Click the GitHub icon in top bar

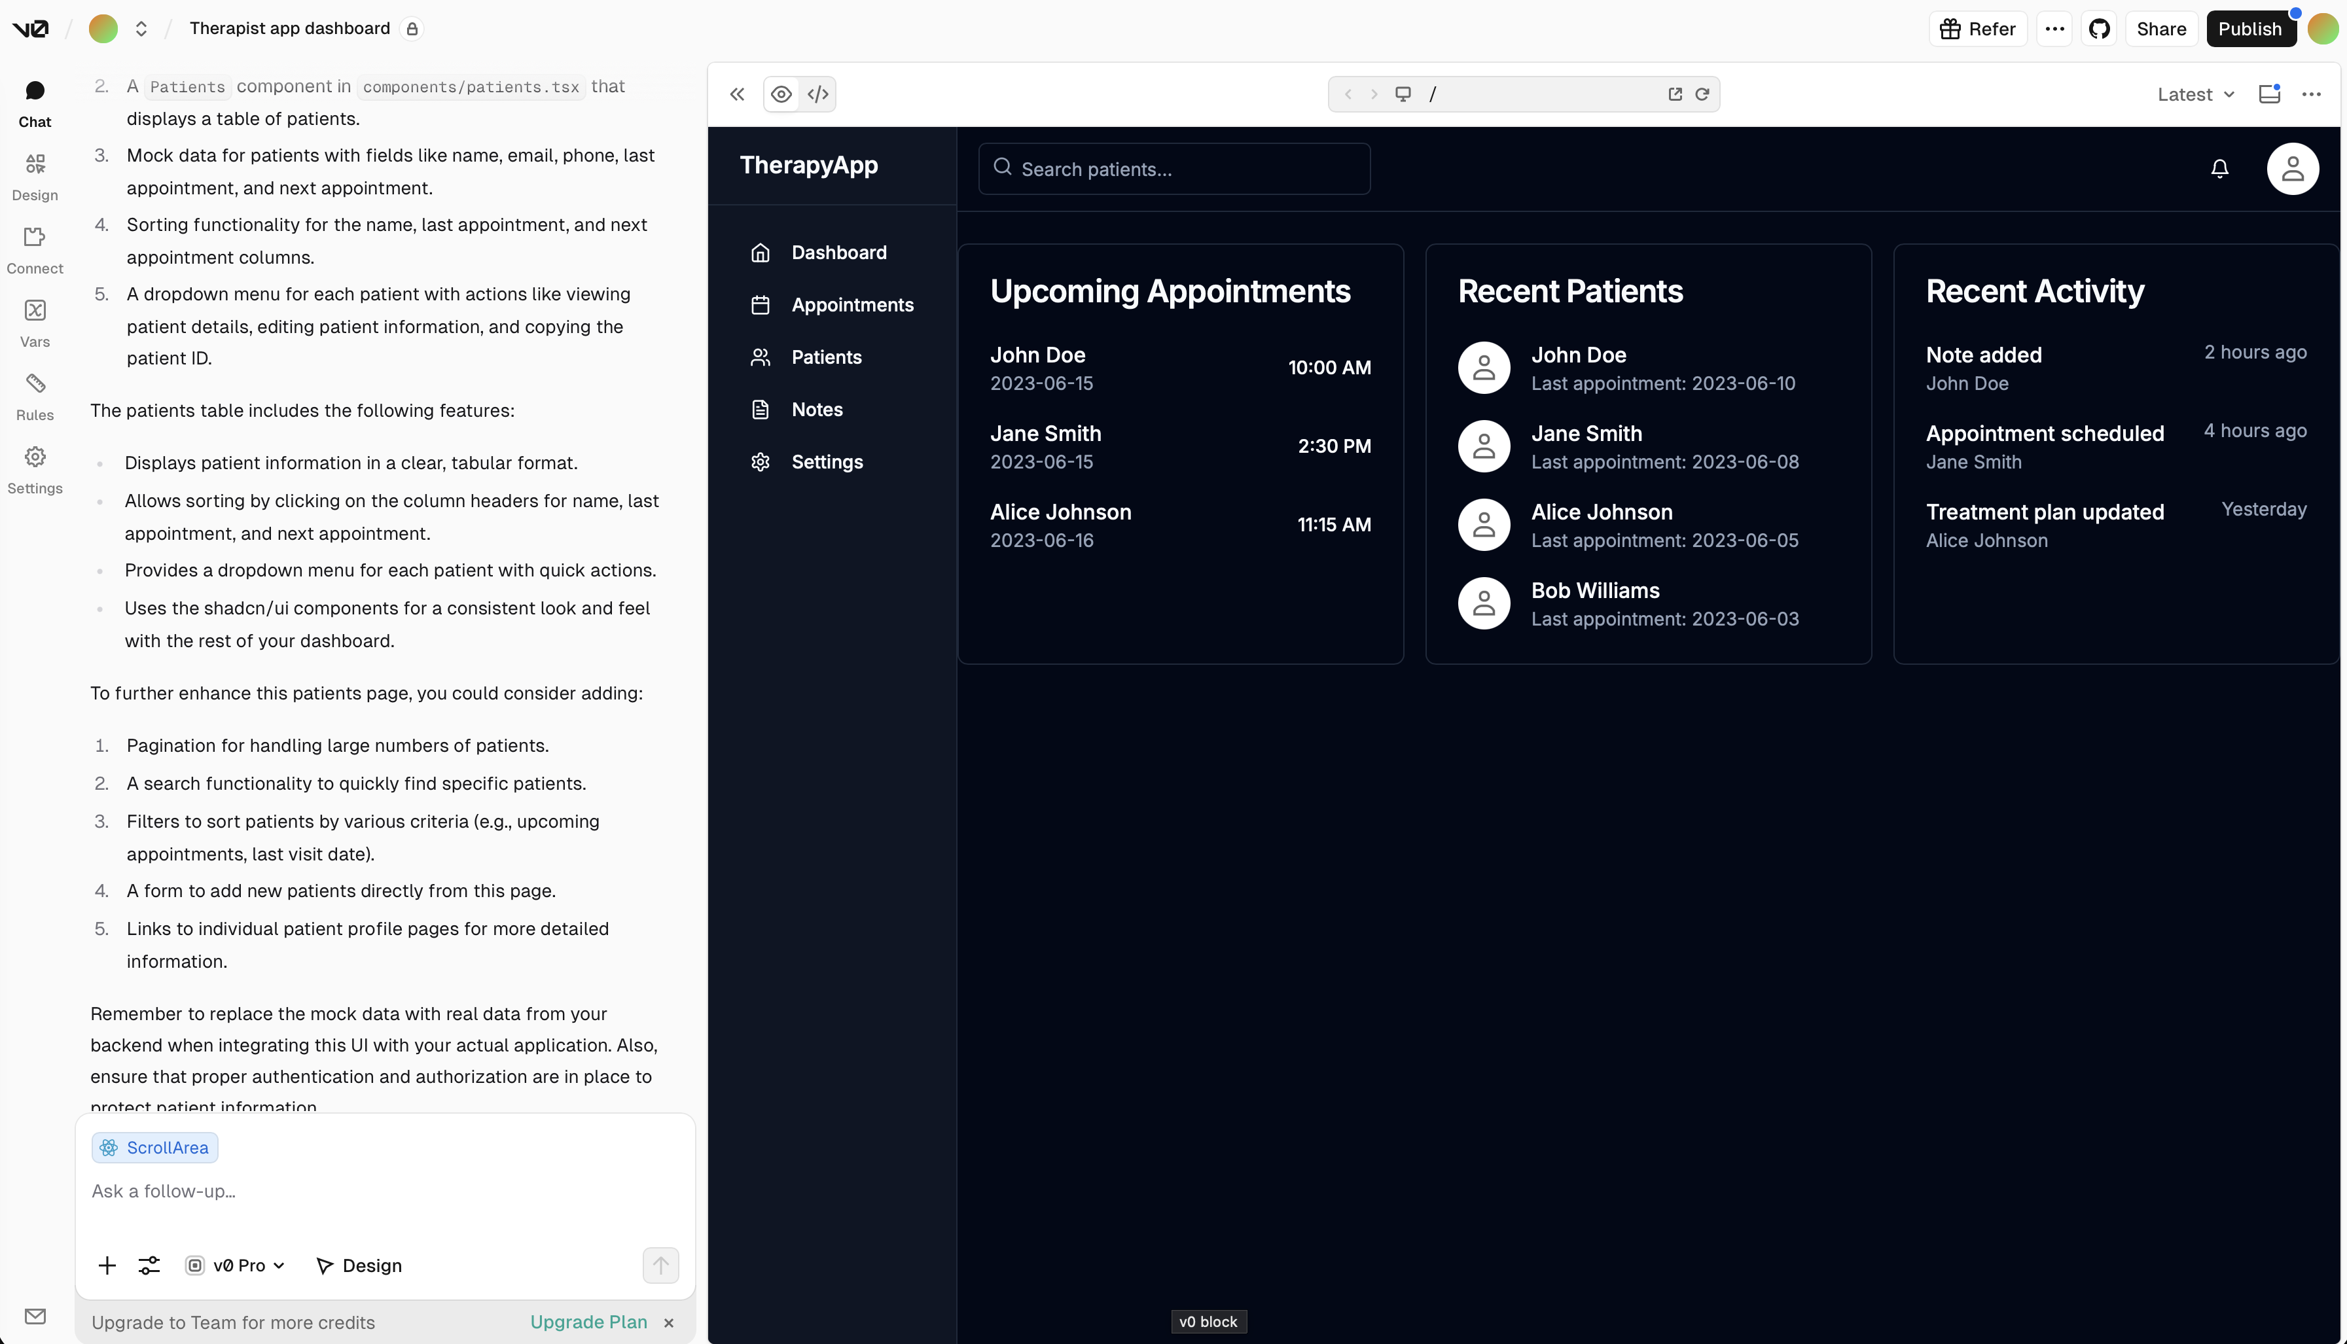2099,29
